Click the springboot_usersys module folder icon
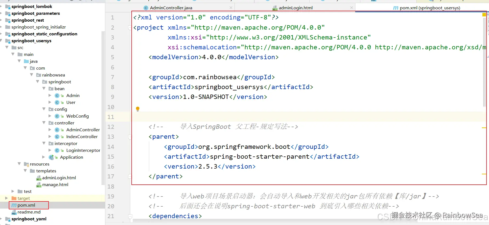 (8, 41)
